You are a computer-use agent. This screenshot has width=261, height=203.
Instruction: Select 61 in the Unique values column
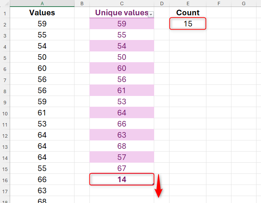point(122,91)
